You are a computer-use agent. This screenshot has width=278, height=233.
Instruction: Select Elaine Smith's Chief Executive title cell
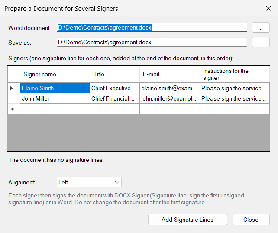[x=115, y=88]
